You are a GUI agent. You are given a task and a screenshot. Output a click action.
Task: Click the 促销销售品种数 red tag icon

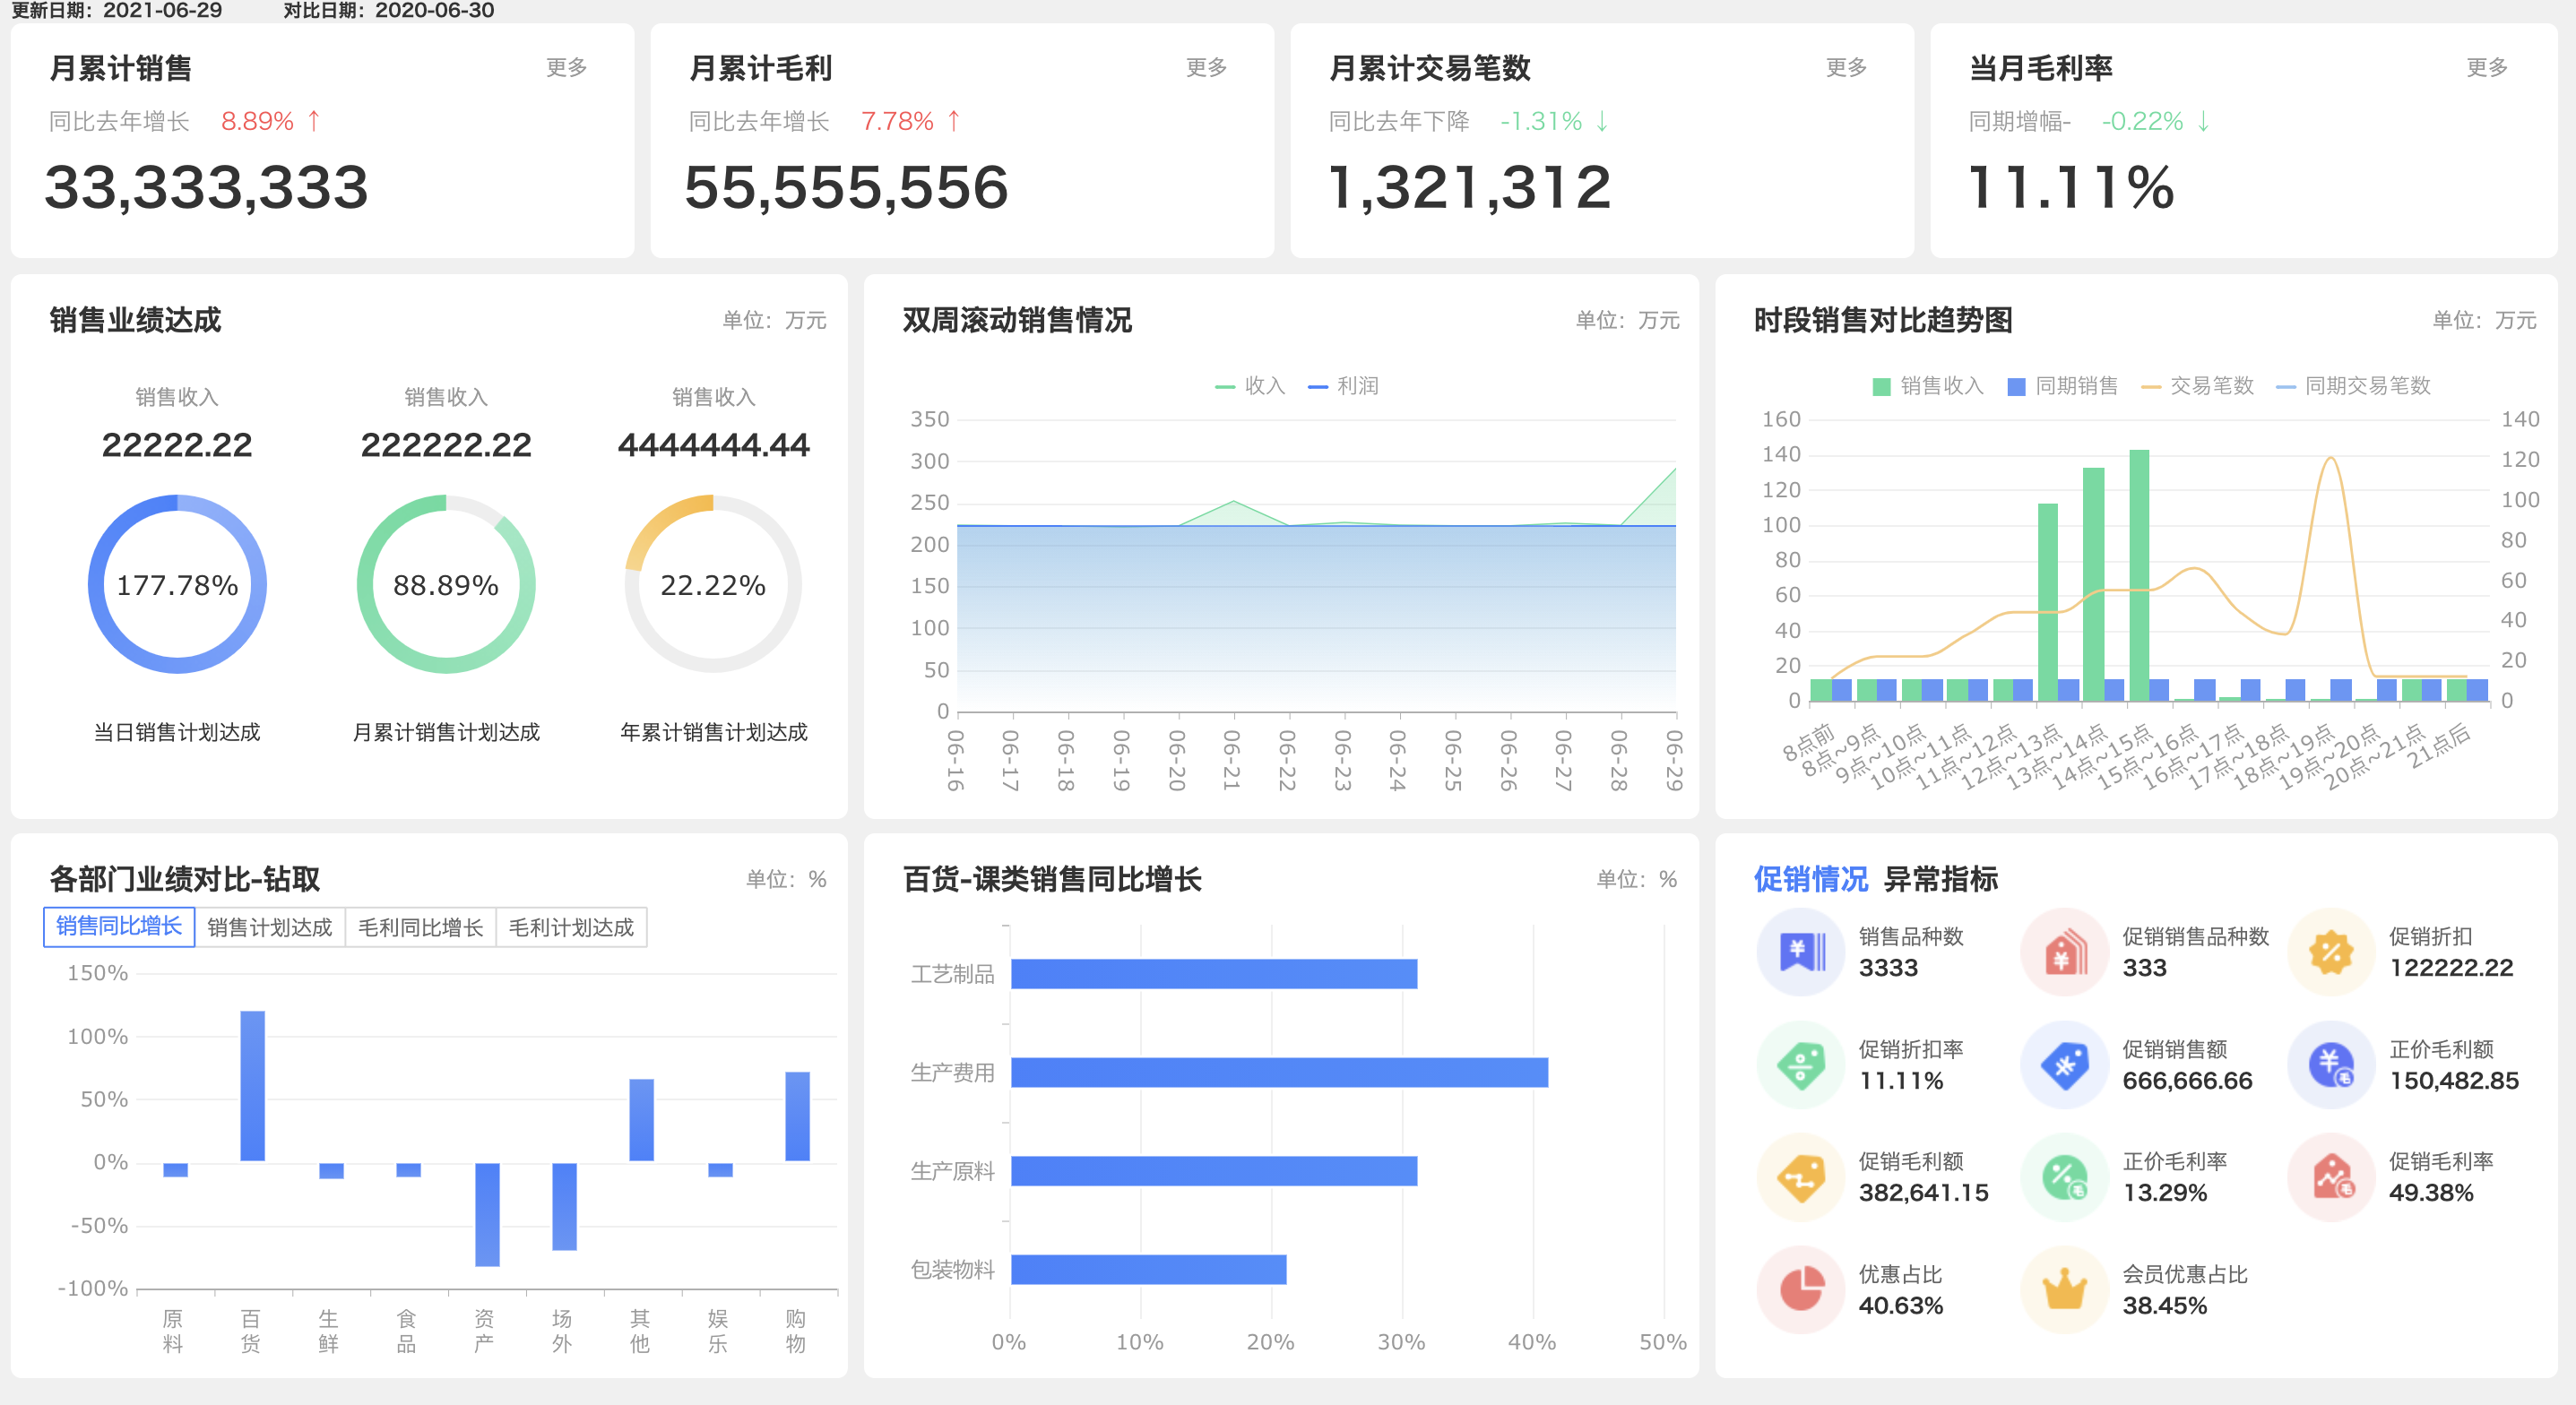[2064, 951]
